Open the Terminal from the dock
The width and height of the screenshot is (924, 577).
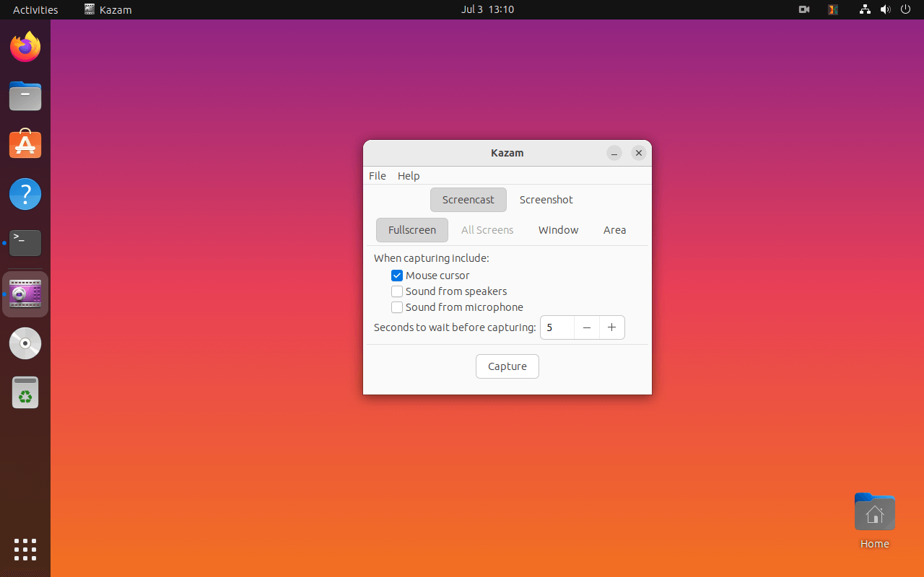pos(25,243)
